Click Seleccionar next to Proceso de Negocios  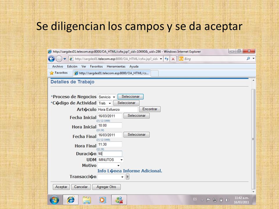[130, 97]
